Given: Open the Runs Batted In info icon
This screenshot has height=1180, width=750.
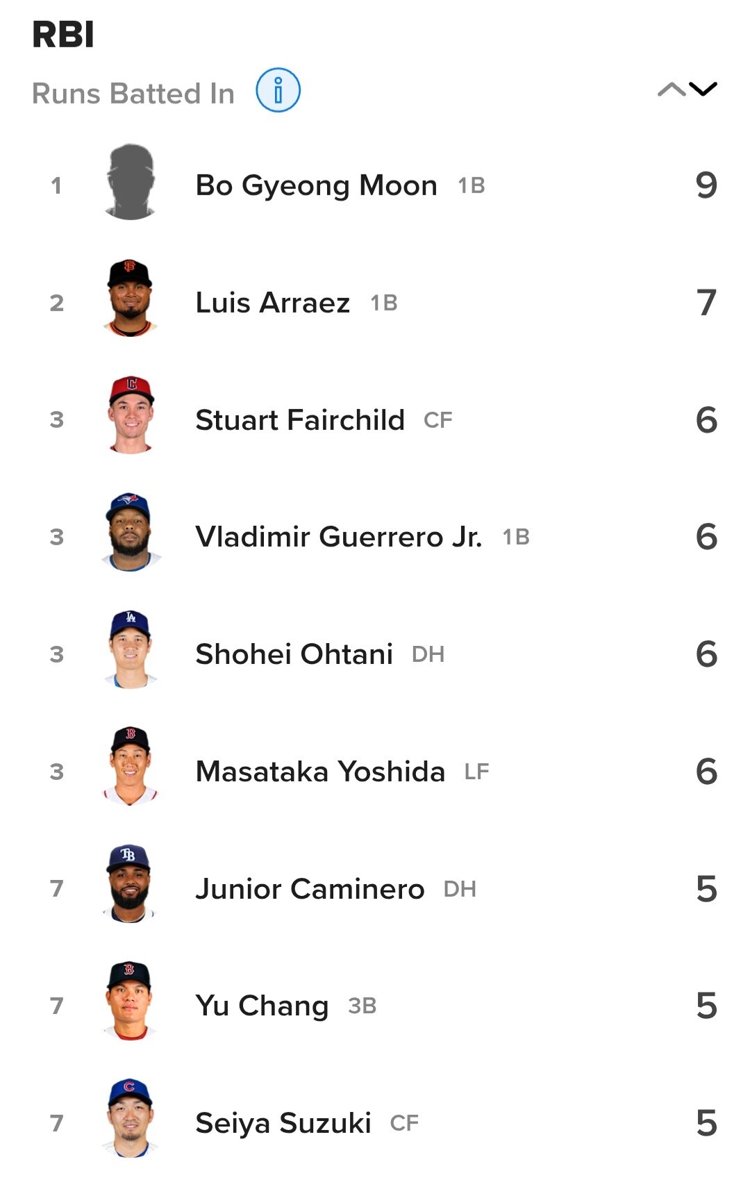Looking at the screenshot, I should coord(278,90).
